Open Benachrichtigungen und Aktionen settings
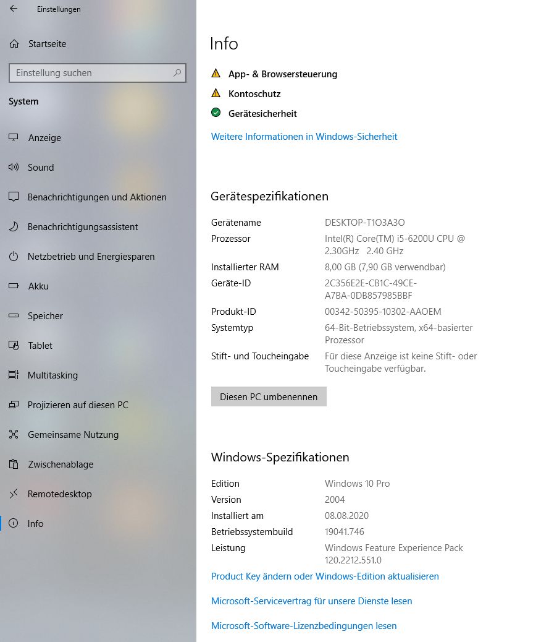549x642 pixels. coord(98,197)
